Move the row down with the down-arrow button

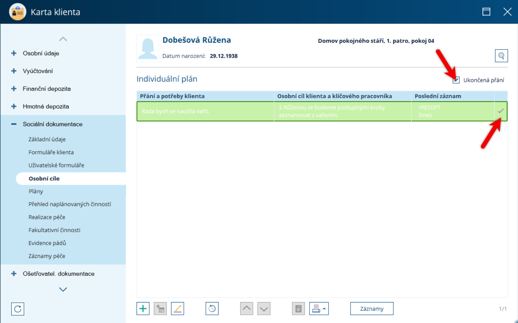coord(264,308)
